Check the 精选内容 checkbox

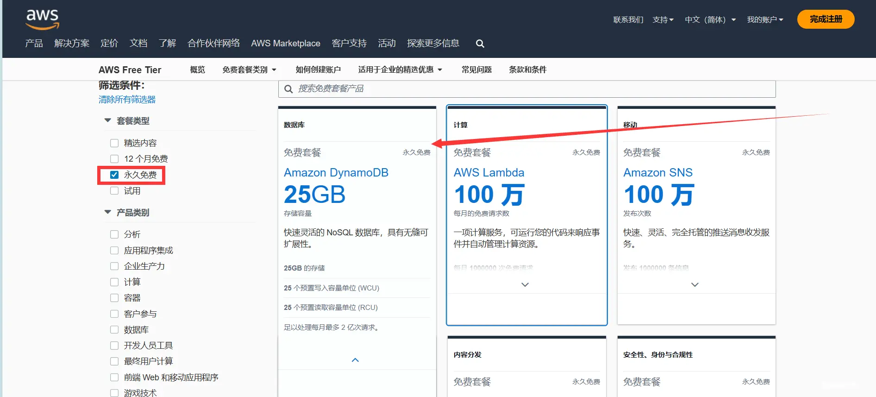(114, 143)
